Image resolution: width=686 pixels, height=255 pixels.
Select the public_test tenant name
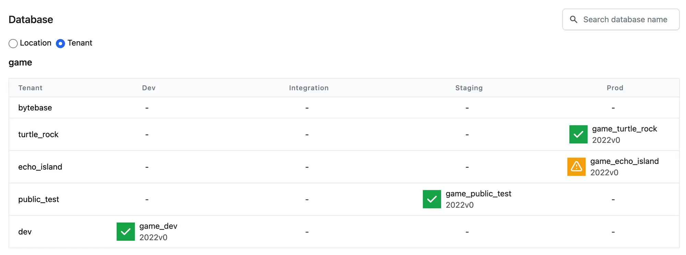pos(39,200)
